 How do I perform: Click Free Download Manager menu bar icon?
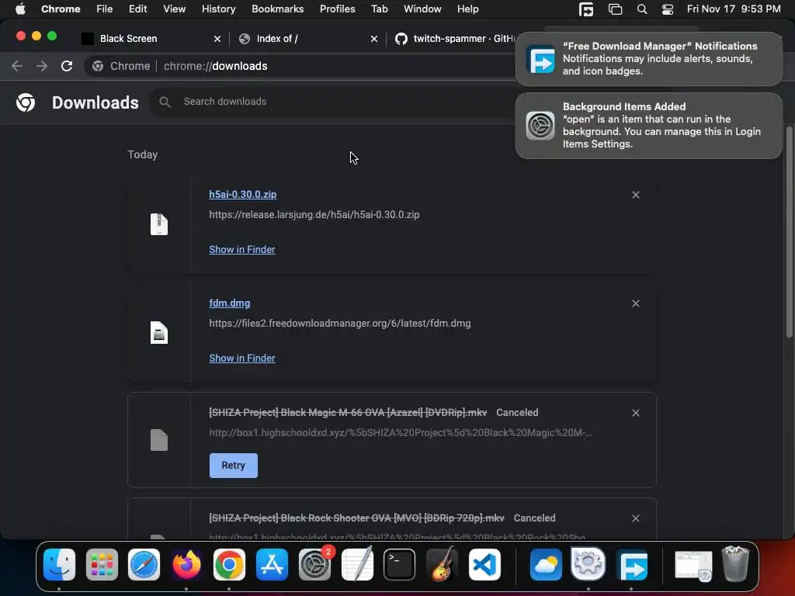pyautogui.click(x=586, y=9)
